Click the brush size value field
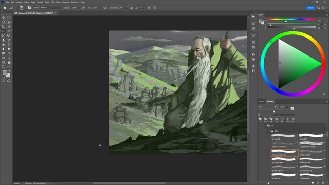Screen dimensions: 329x185 pos(283,107)
